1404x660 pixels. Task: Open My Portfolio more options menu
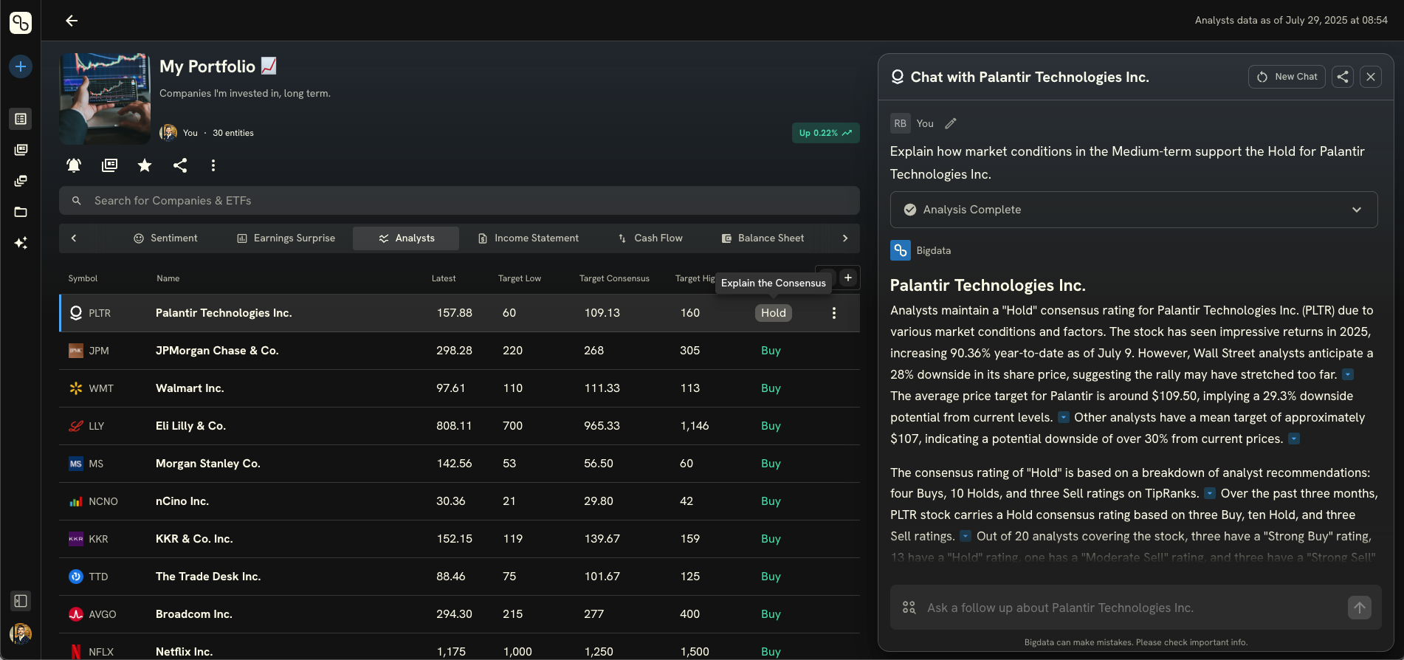click(x=213, y=165)
